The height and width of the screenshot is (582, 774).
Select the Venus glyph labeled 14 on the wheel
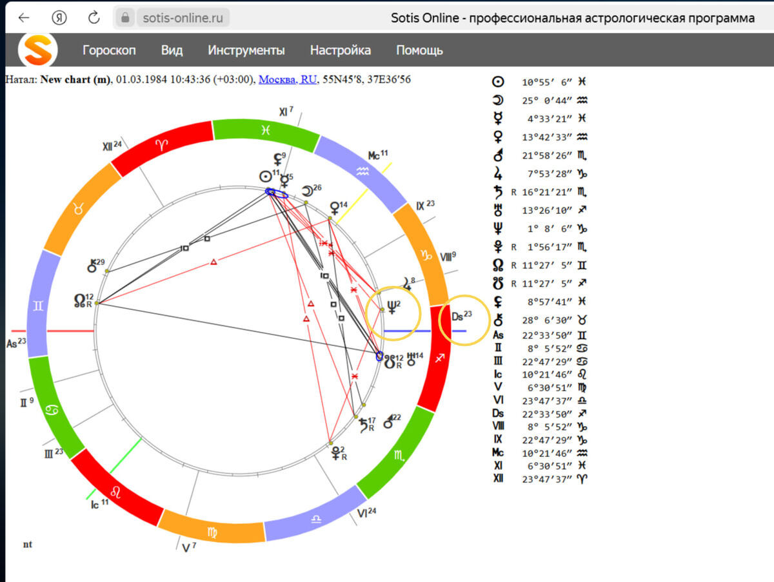[x=335, y=208]
